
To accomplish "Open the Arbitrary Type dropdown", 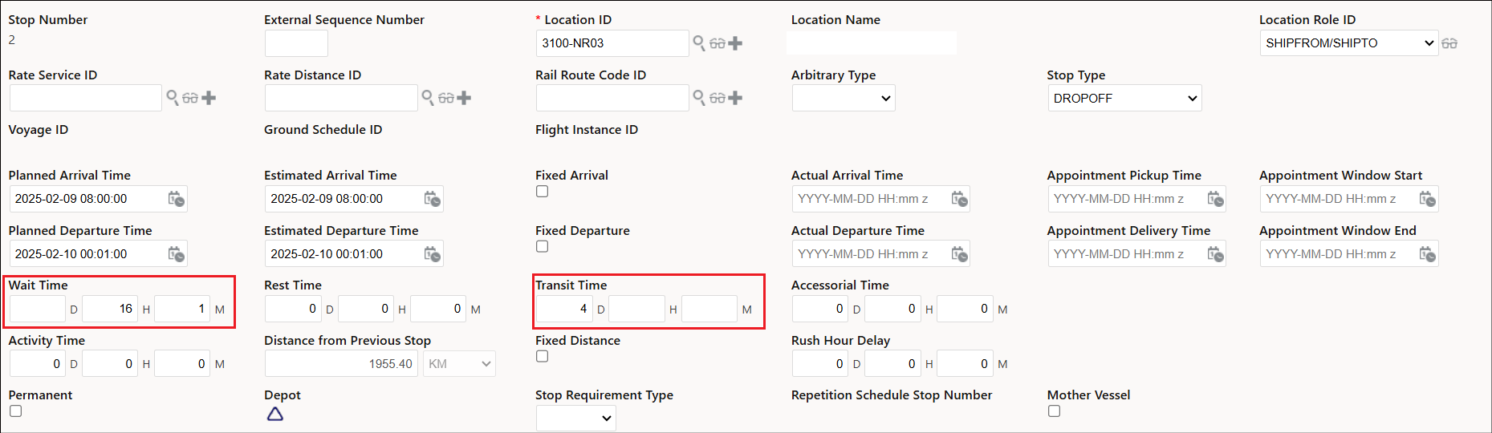I will 844,98.
